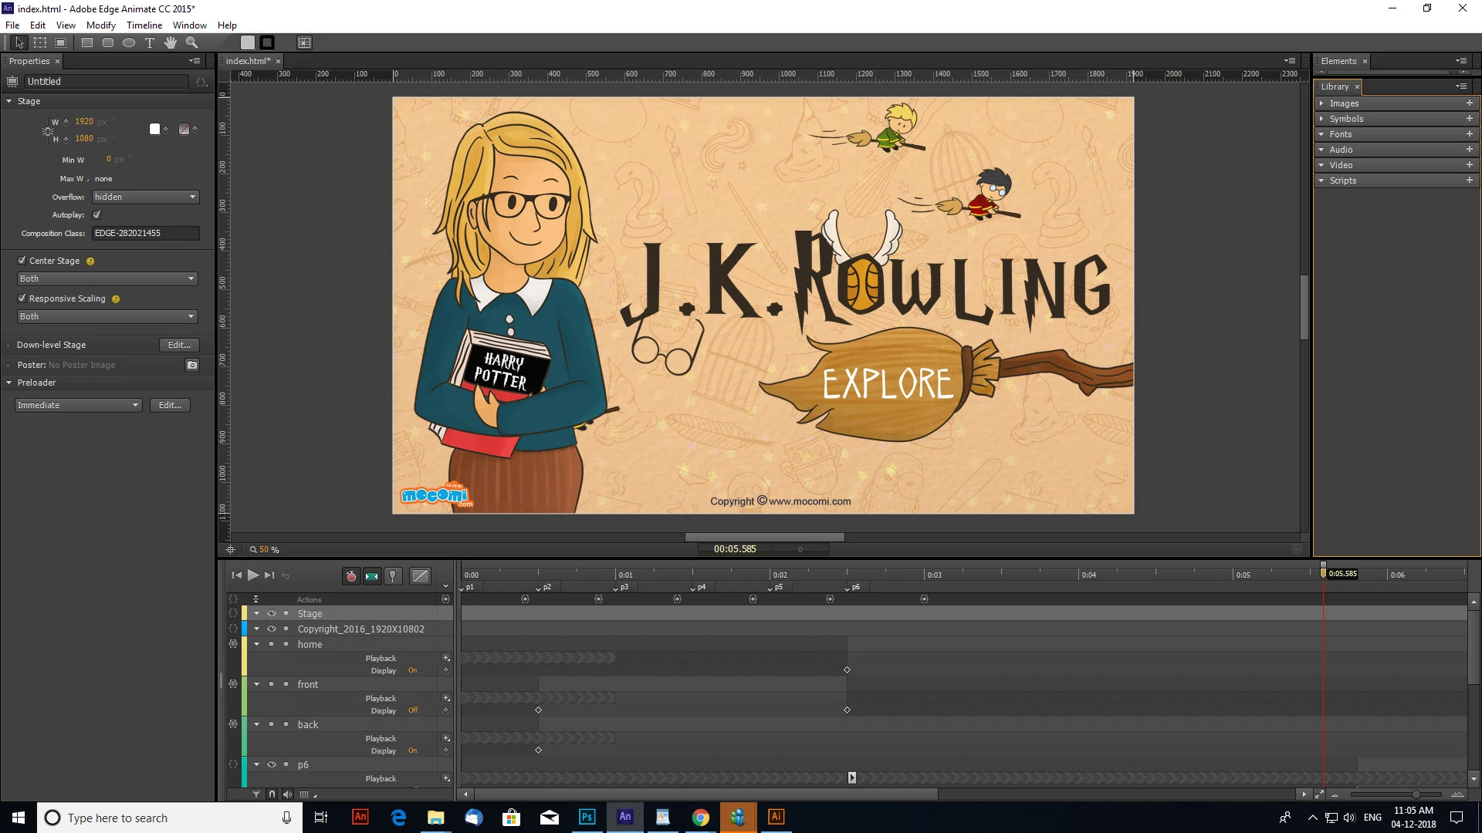Expand the Symbols section in Library
This screenshot has width=1482, height=833.
coord(1321,119)
